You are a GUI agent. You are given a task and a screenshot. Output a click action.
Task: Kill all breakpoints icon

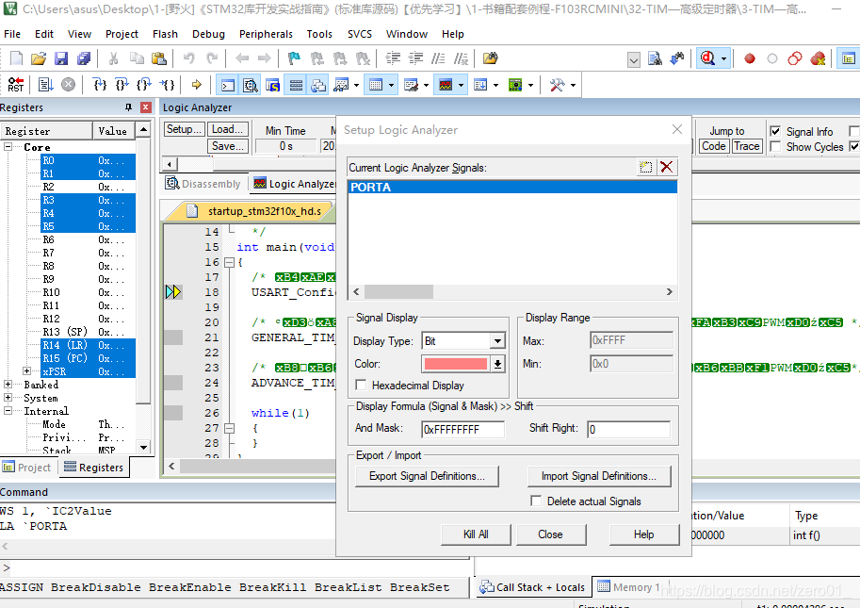[818, 58]
